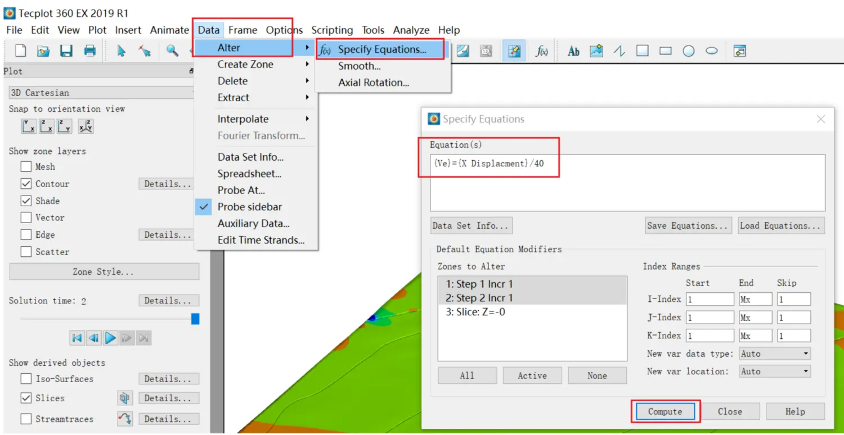The image size is (844, 435).
Task: Click the f(x) equations toolbar icon
Action: point(542,51)
